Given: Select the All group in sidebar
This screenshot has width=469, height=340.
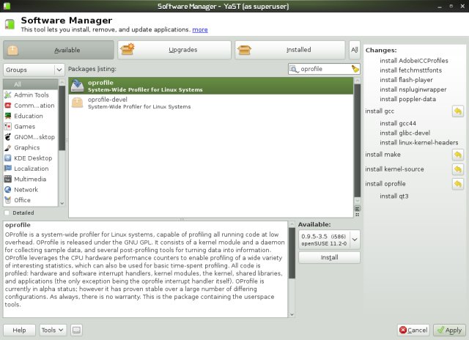Looking at the screenshot, I should [31, 84].
